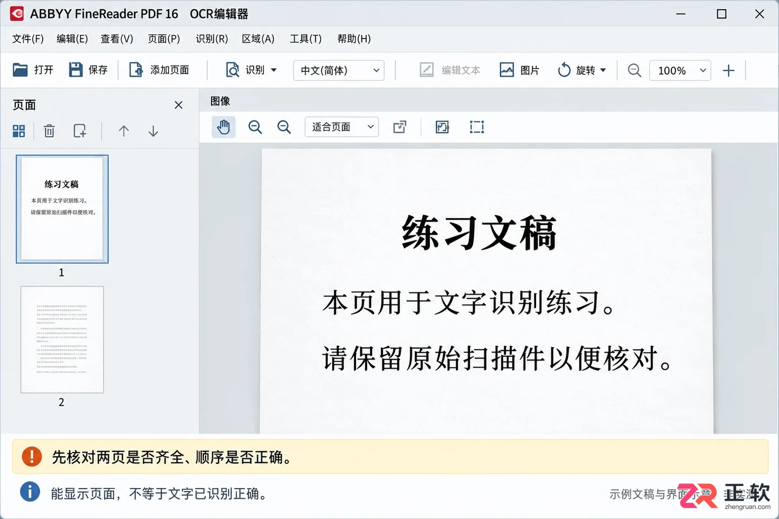Open the 文件(F) menu
Viewport: 779px width, 519px height.
28,39
